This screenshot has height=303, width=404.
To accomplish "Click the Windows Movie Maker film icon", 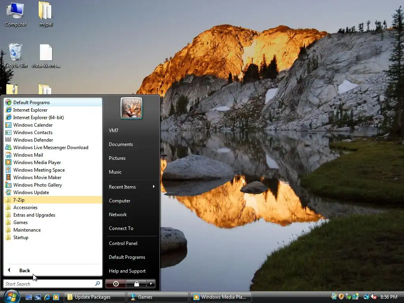I will (x=8, y=177).
